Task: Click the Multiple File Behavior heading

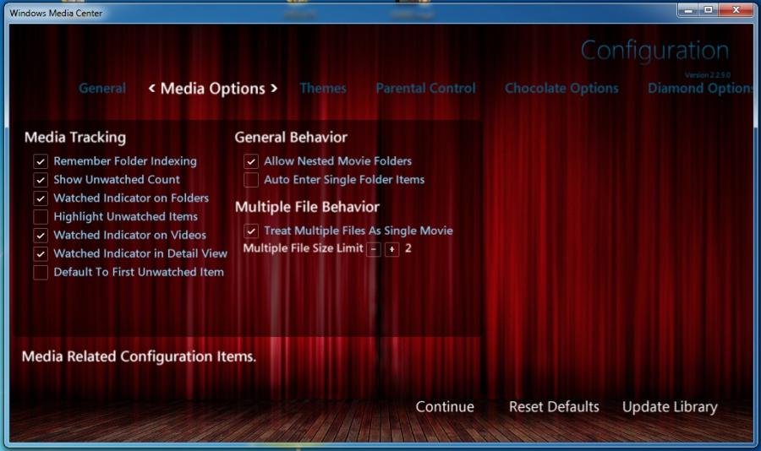Action: [307, 207]
